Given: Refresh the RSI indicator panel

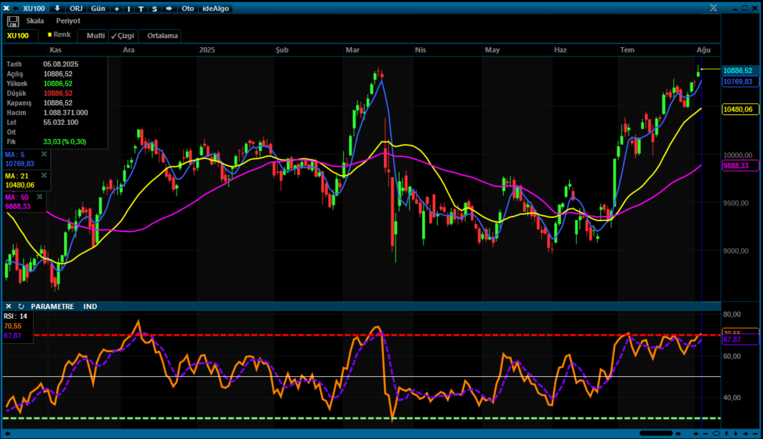Looking at the screenshot, I should [21, 306].
